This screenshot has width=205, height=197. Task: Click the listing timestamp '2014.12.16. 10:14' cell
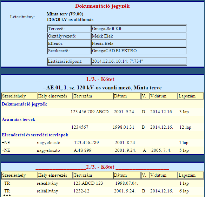pos(139,61)
